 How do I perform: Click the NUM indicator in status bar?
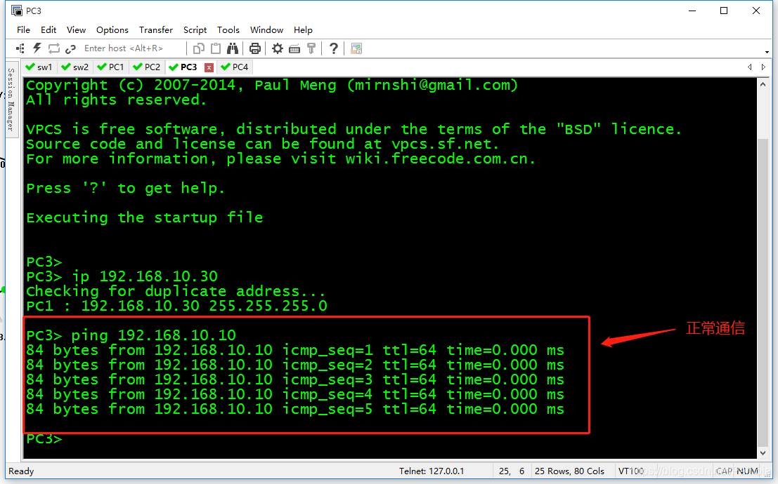(747, 471)
